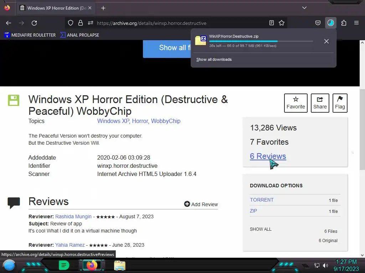Screen dimensions: 365x273
Task: Close the Windows XP Horror Edition tab
Action: pos(90,8)
